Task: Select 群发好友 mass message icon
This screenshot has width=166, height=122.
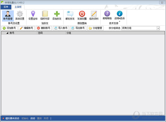Action: [x=70, y=15]
